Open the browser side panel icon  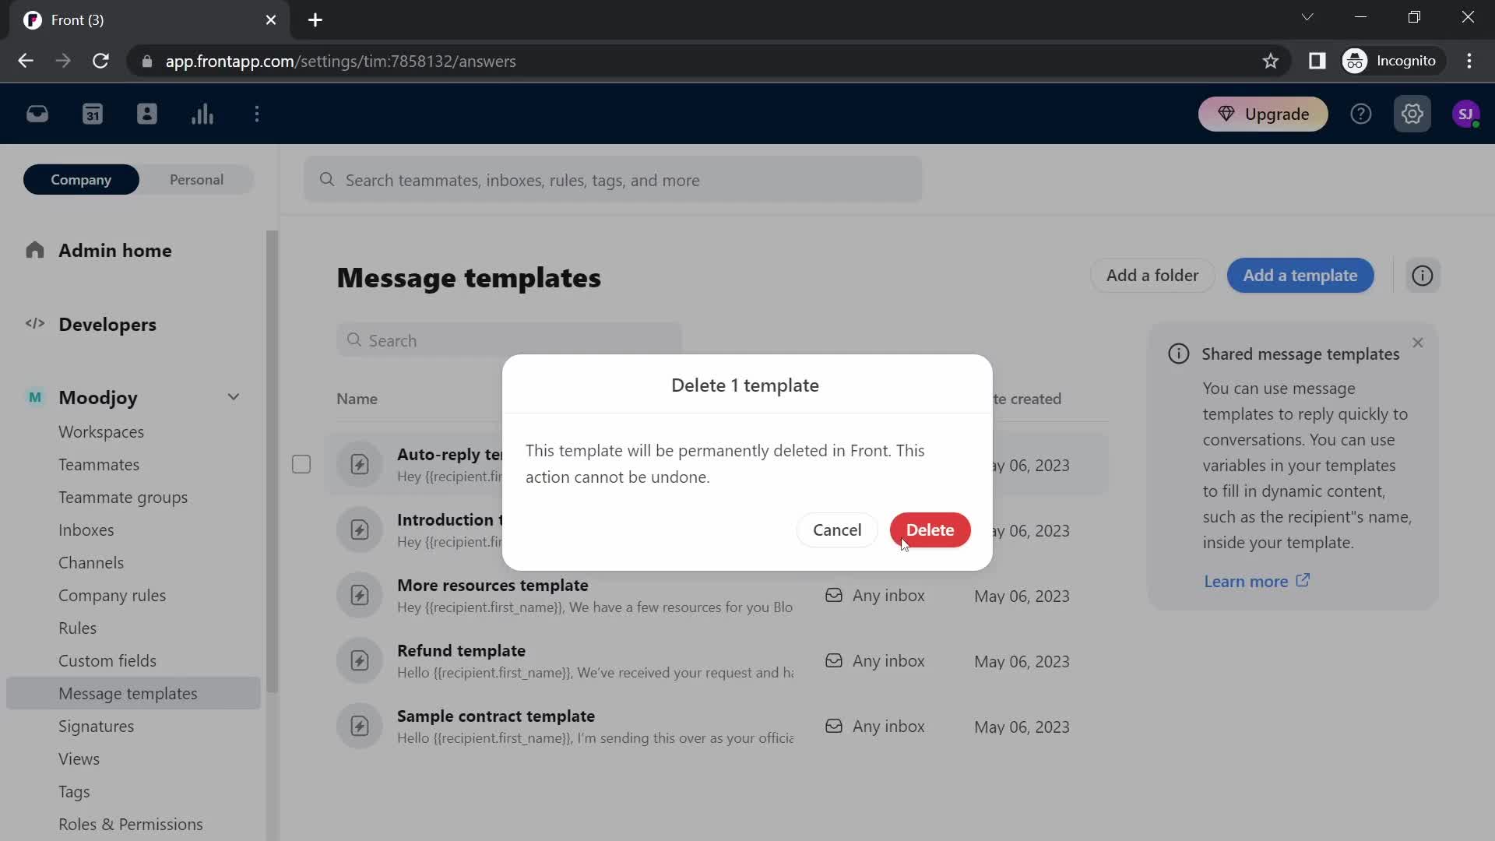1317,61
